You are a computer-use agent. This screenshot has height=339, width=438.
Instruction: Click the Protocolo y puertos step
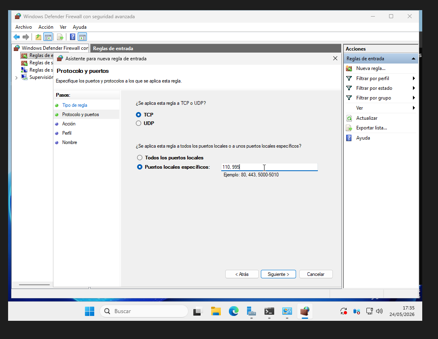80,114
